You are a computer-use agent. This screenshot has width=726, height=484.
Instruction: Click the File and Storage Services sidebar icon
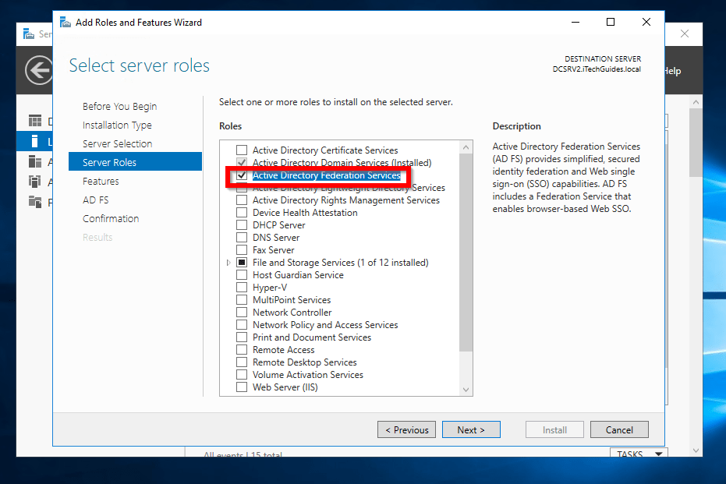pos(35,201)
